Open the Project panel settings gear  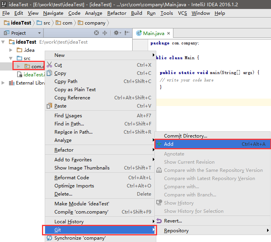click(116, 33)
